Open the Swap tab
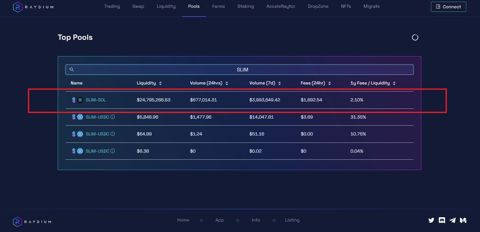This screenshot has width=480, height=232. (x=138, y=6)
